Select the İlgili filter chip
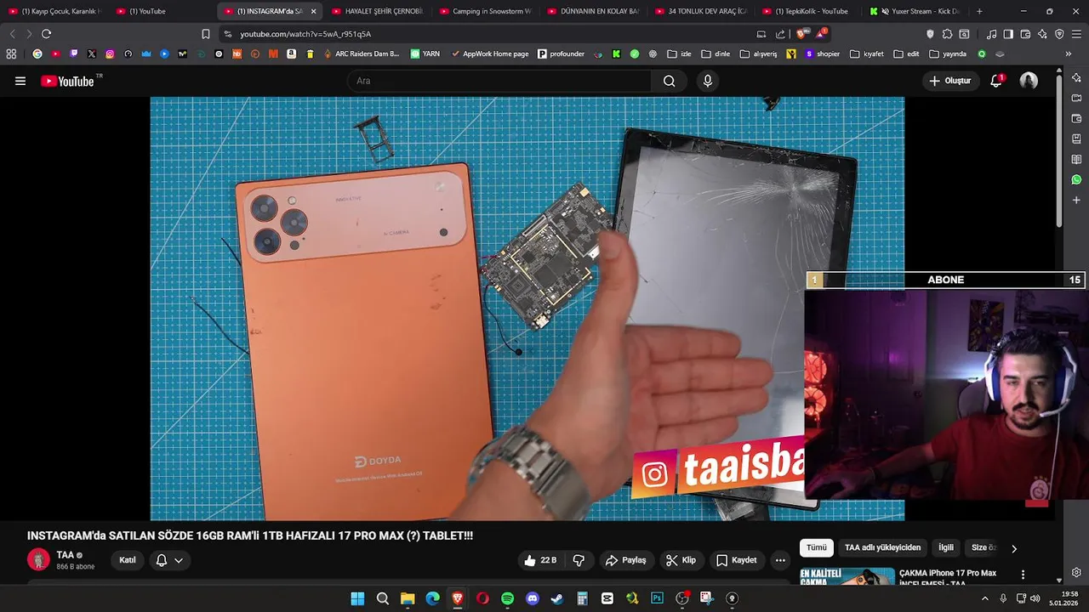The height and width of the screenshot is (612, 1089). (x=946, y=548)
